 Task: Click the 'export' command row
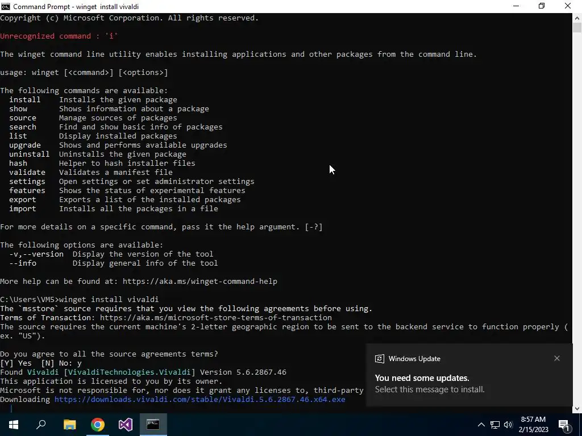(125, 199)
